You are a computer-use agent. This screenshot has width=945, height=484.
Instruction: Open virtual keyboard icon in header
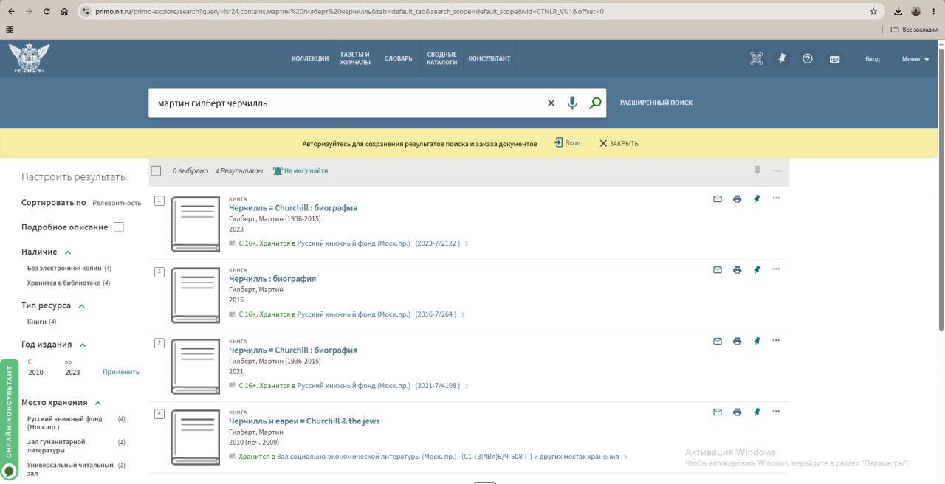[x=834, y=59]
